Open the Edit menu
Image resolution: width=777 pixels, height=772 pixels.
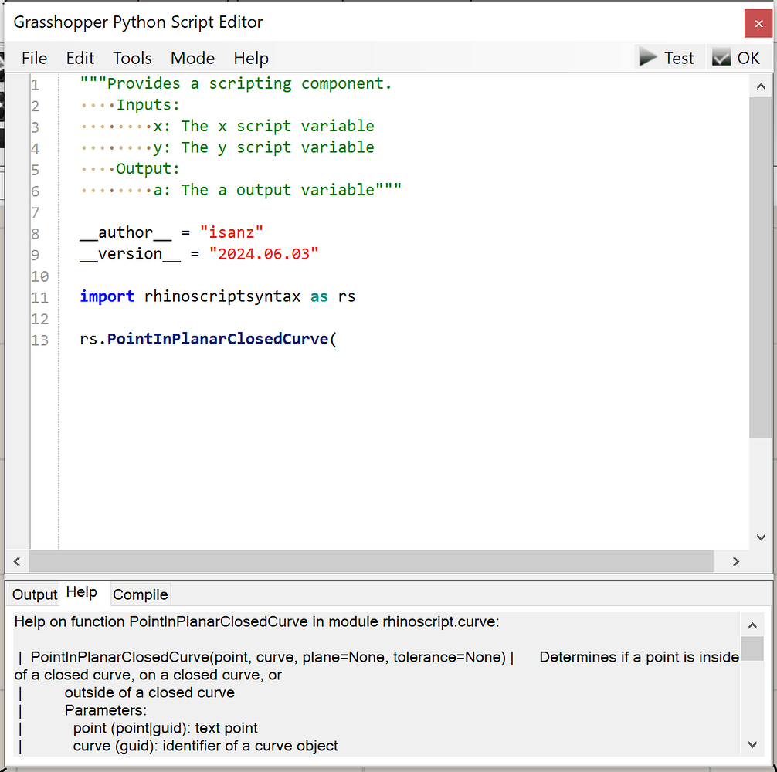pyautogui.click(x=80, y=58)
